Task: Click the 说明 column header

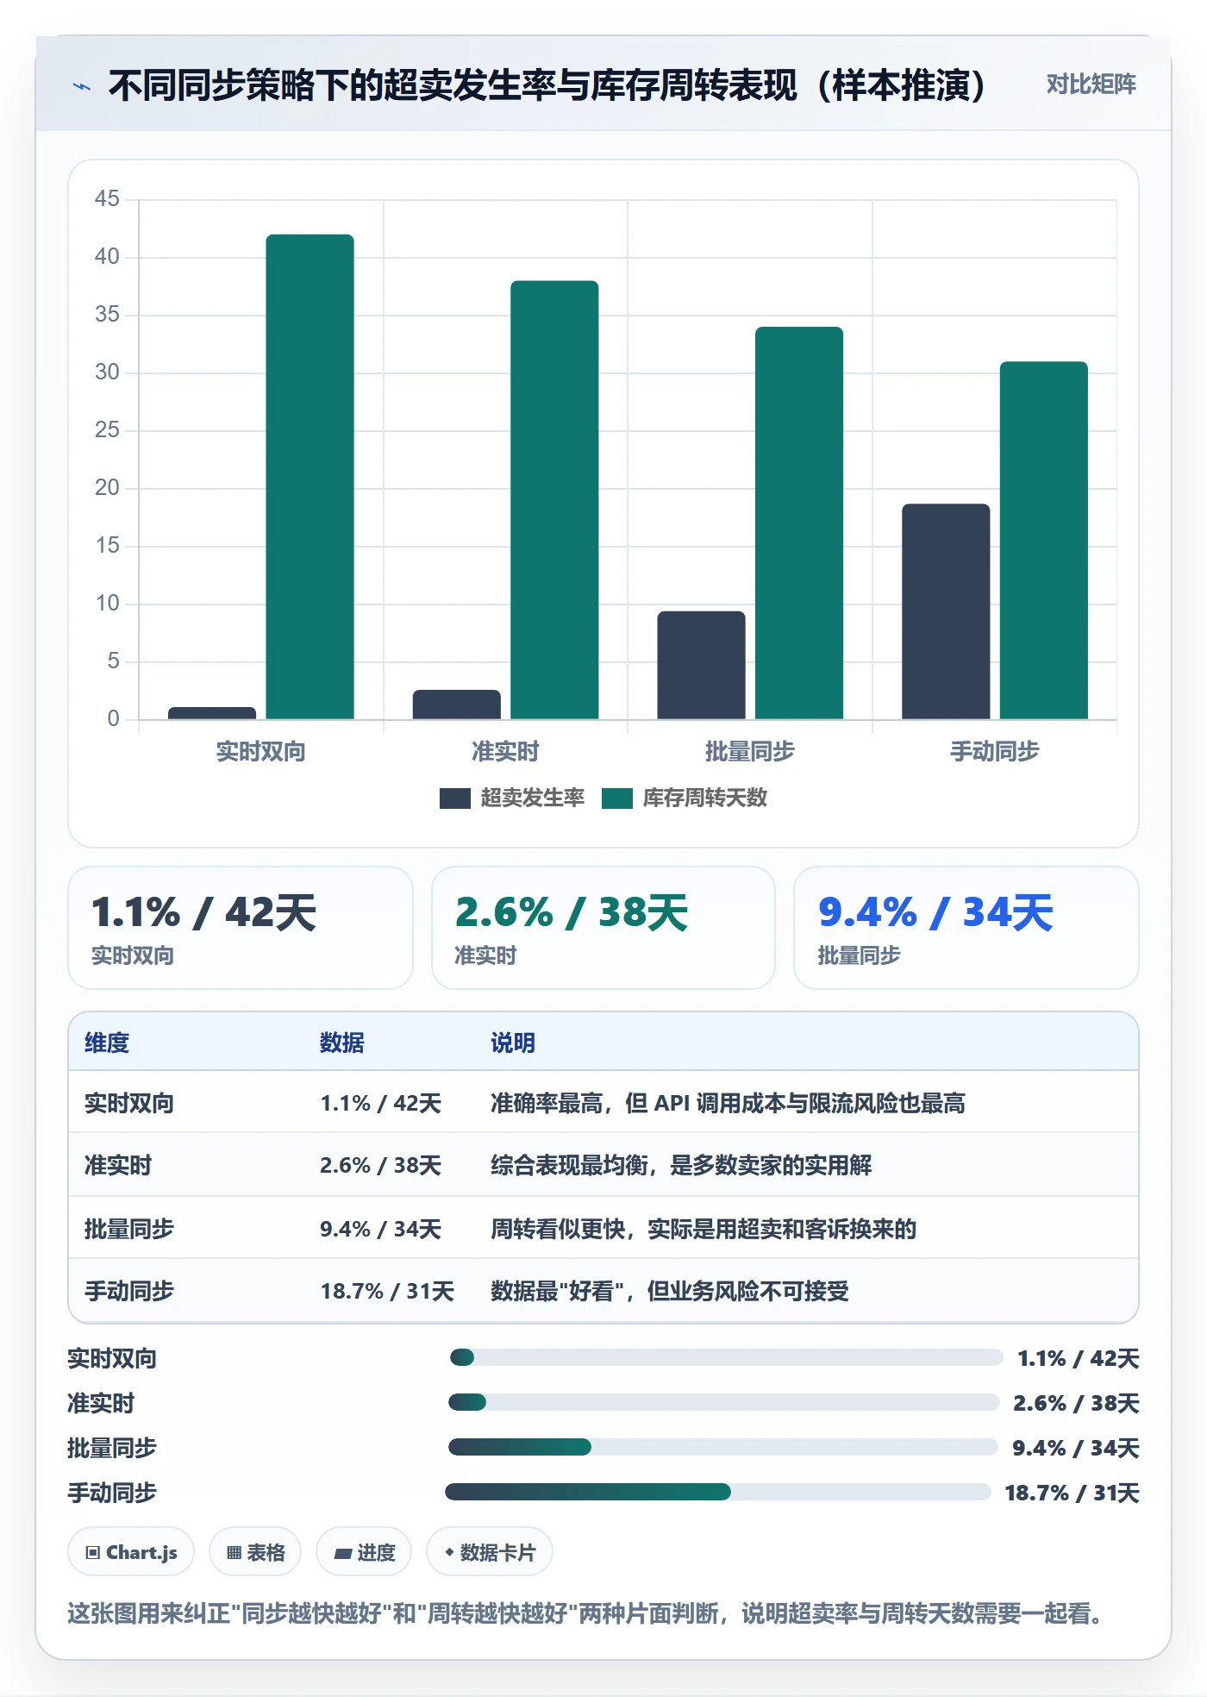Action: [513, 1043]
